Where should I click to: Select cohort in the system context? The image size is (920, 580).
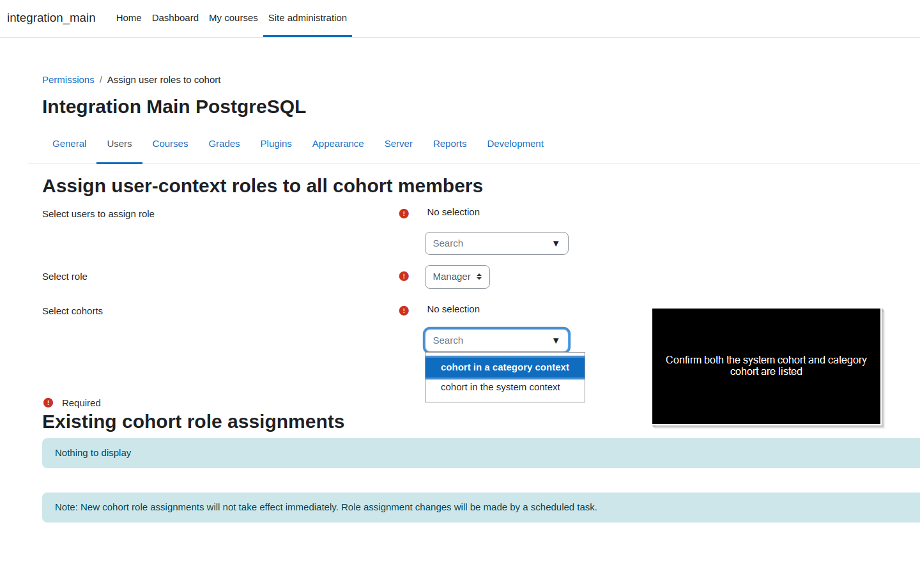(505, 387)
